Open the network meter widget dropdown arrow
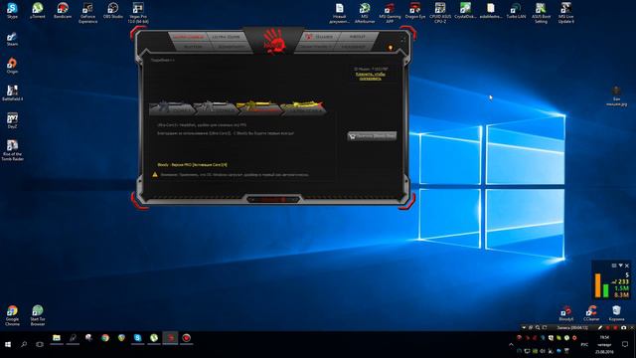Image resolution: width=636 pixels, height=358 pixels. click(620, 266)
